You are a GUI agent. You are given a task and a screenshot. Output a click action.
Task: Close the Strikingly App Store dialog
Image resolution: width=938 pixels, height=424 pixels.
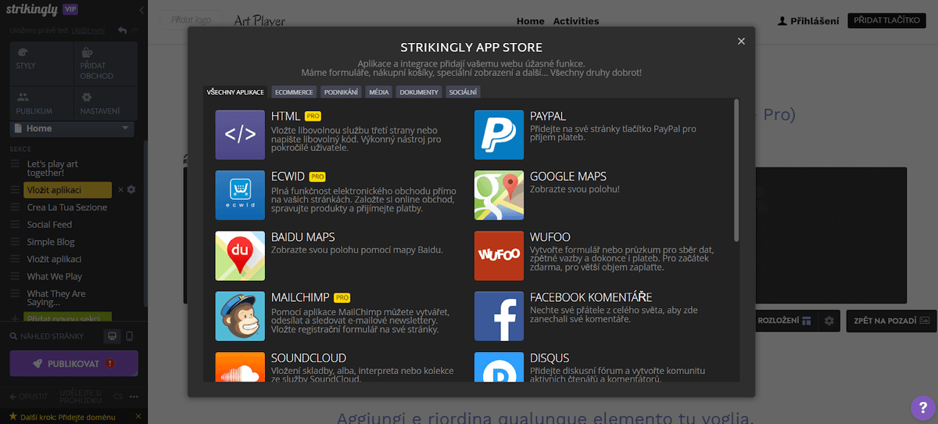pos(741,41)
